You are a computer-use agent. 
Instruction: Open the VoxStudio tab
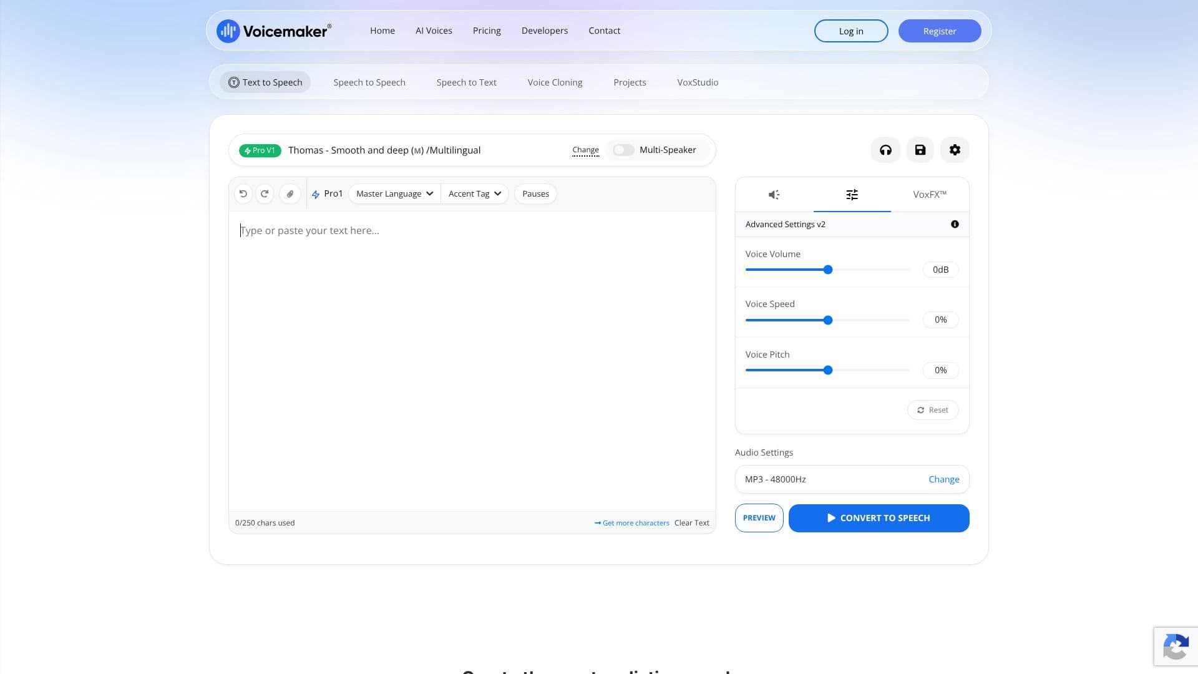(698, 82)
